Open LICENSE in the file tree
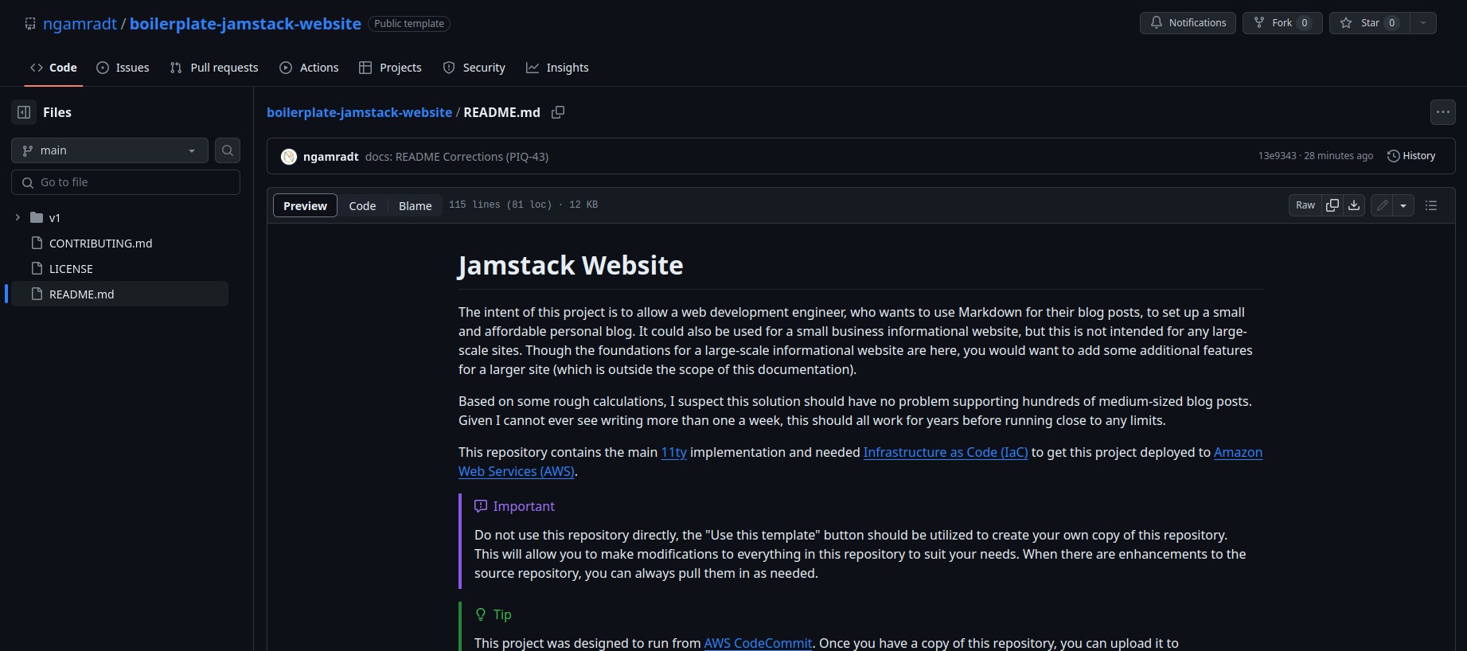Image resolution: width=1467 pixels, height=651 pixels. [71, 268]
